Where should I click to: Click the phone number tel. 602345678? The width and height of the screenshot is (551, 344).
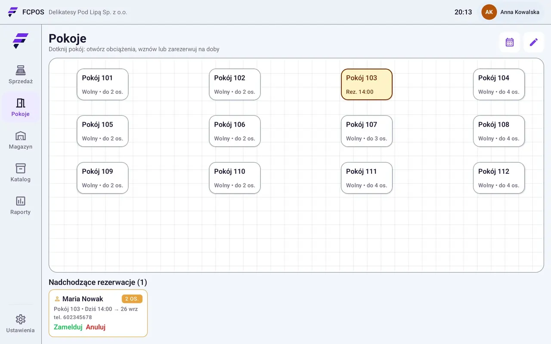(73, 317)
